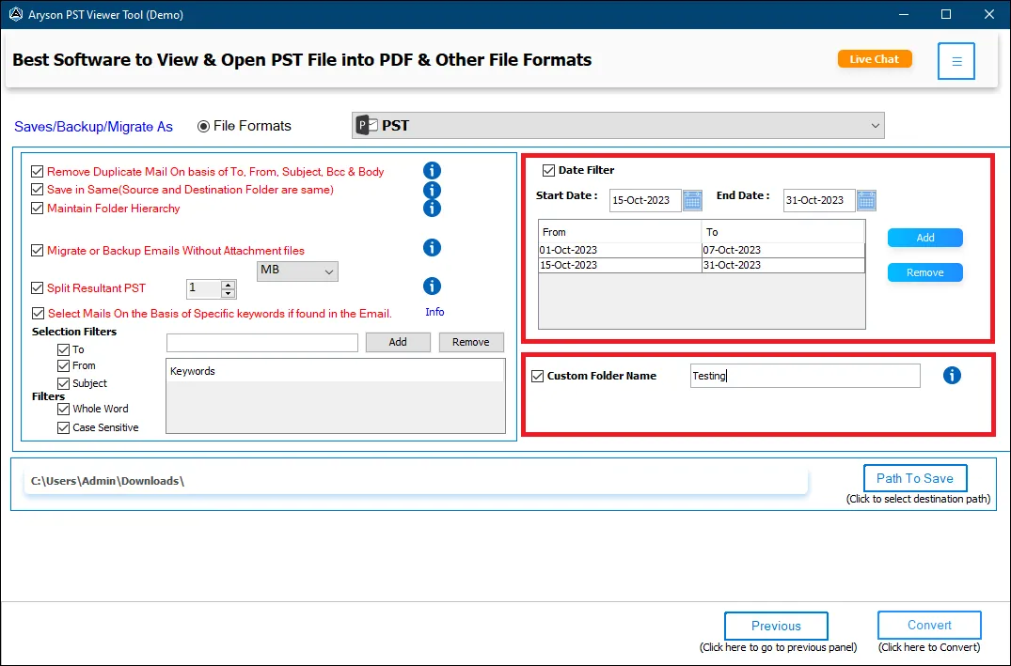Uncheck the Subject selection filter
The height and width of the screenshot is (666, 1011).
(63, 383)
